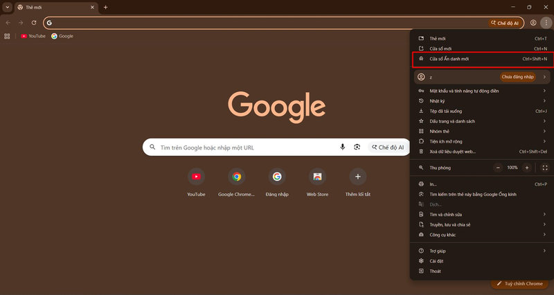Expand 'Công cụ khác' submenu
This screenshot has height=295, width=554.
tap(482, 235)
